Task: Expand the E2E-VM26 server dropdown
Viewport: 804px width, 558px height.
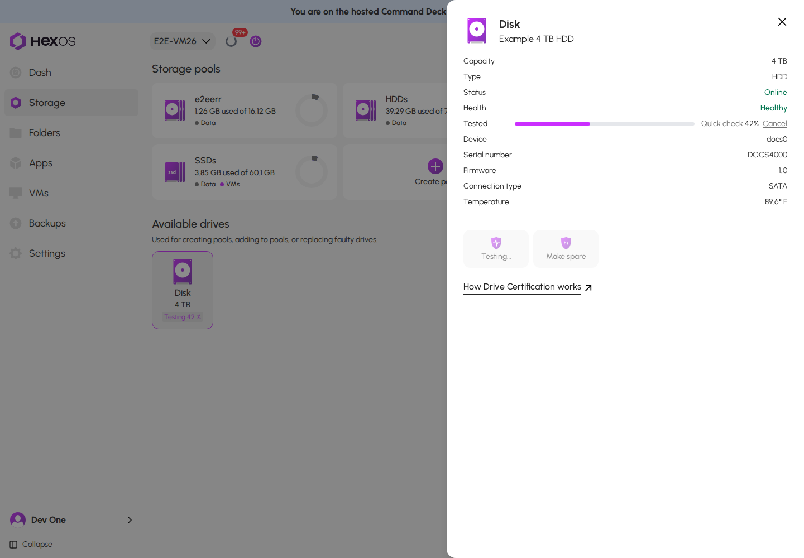Action: tap(183, 41)
